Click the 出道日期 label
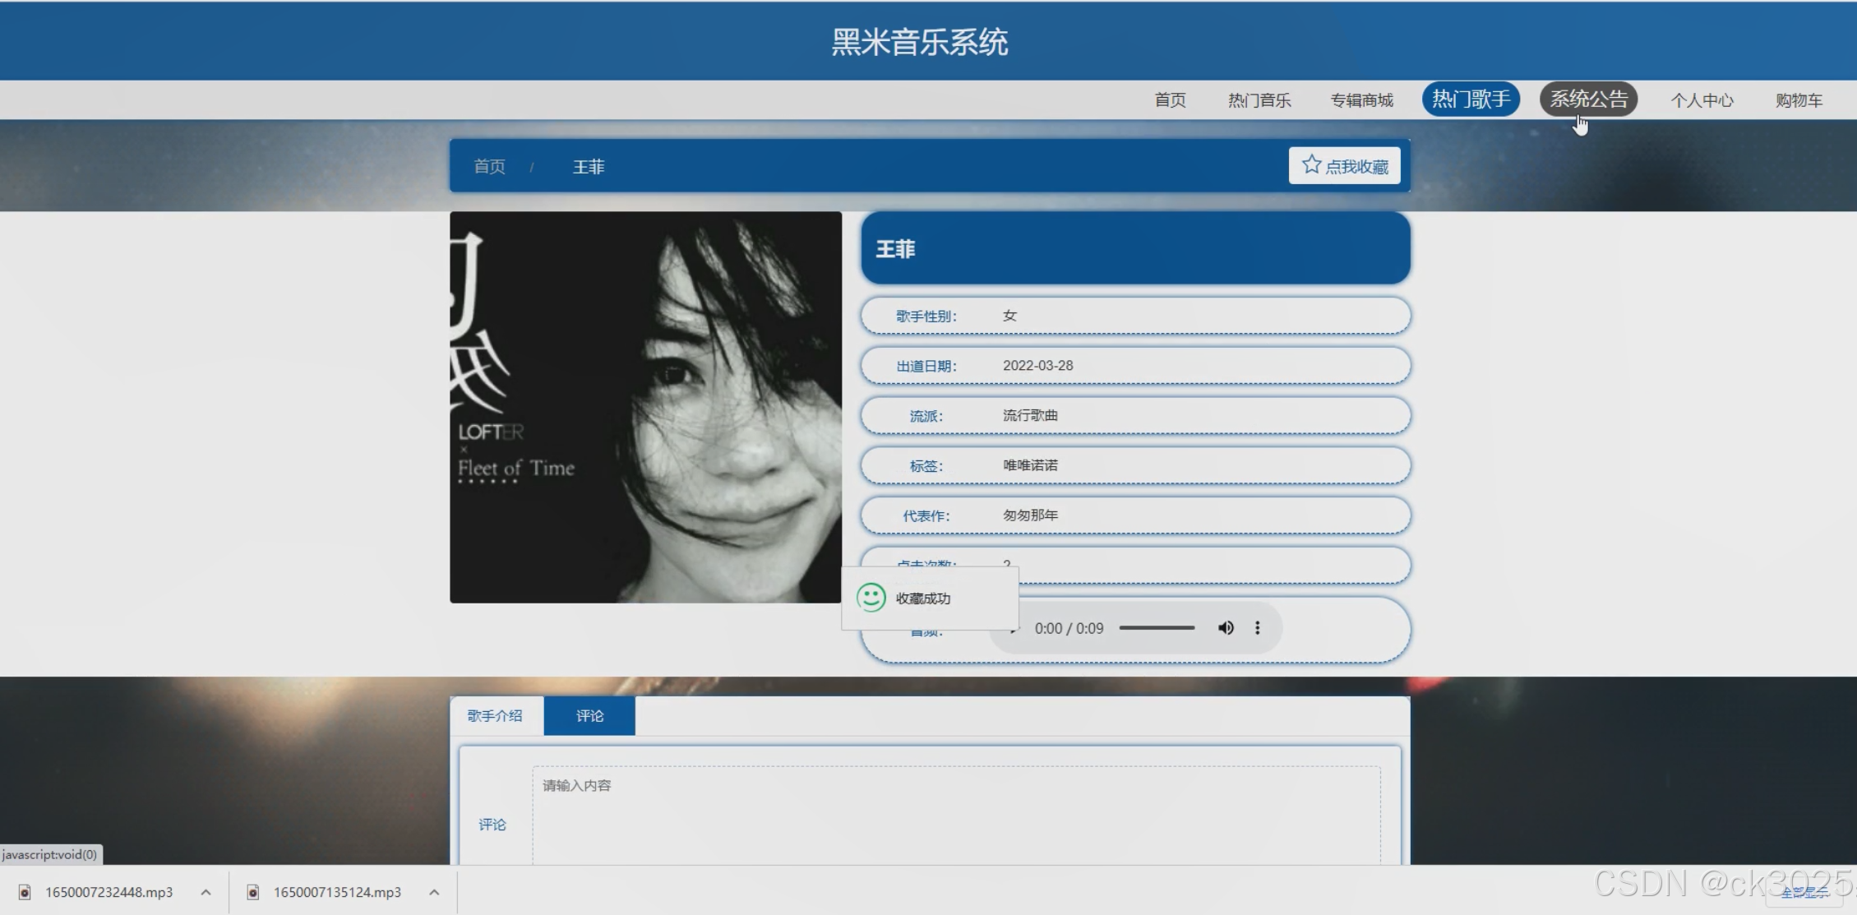Viewport: 1857px width, 915px height. [926, 366]
